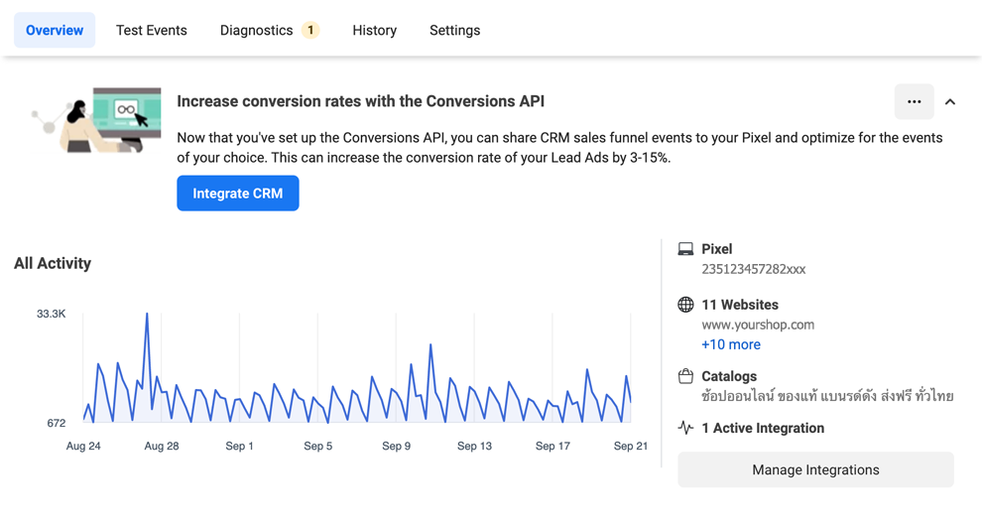Click the globe icon beside 11 Websites

click(685, 305)
